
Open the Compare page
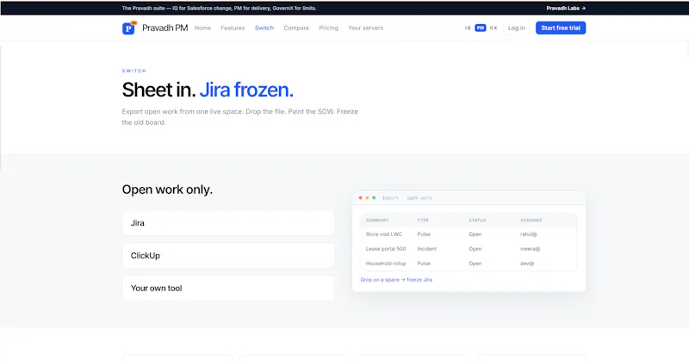296,28
